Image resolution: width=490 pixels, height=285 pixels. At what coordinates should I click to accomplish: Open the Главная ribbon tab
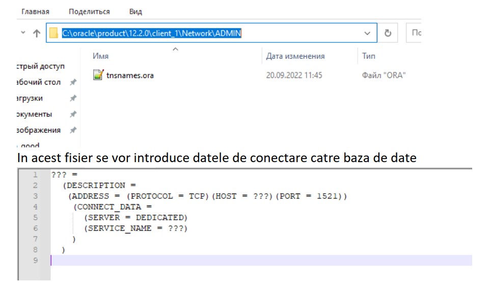35,12
